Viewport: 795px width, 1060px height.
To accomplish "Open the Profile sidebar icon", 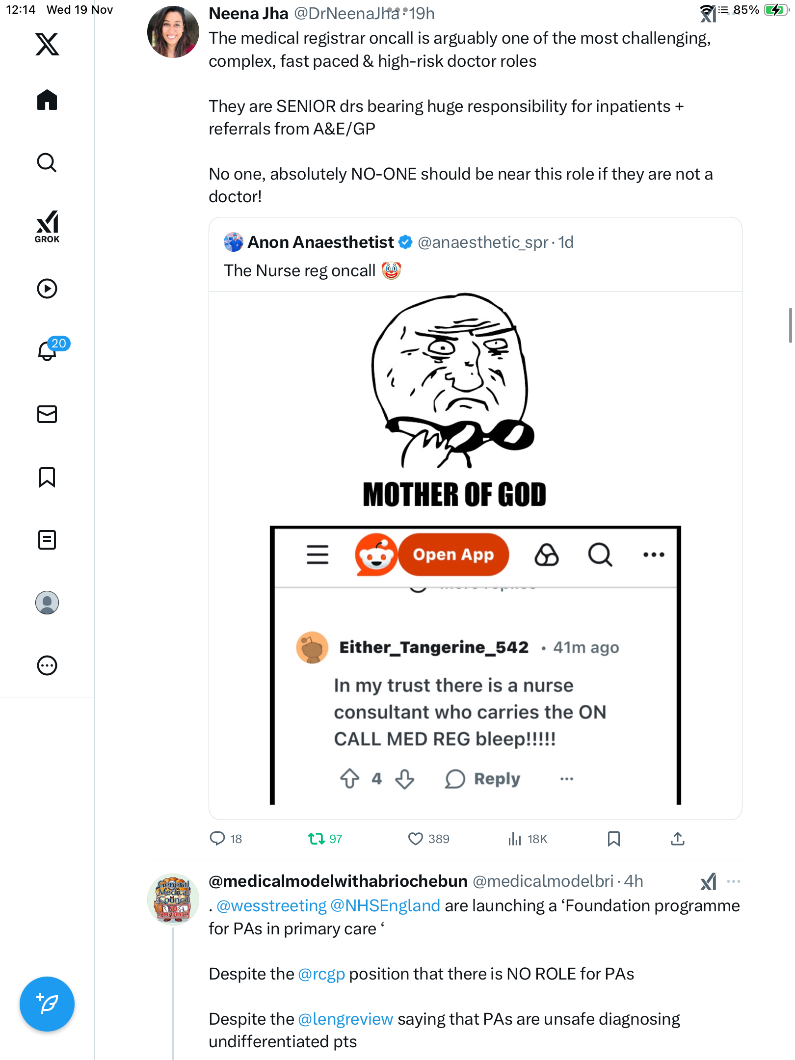I will [x=47, y=603].
